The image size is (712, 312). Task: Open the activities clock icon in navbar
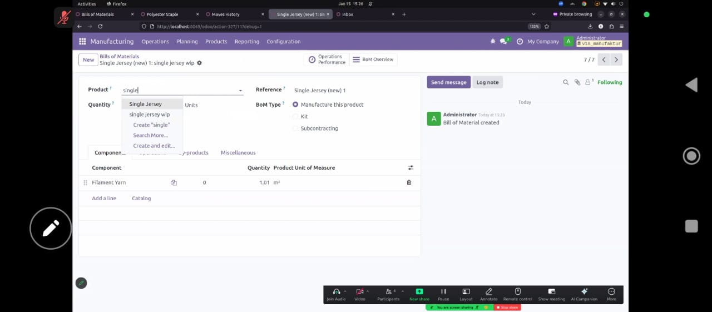click(x=520, y=42)
